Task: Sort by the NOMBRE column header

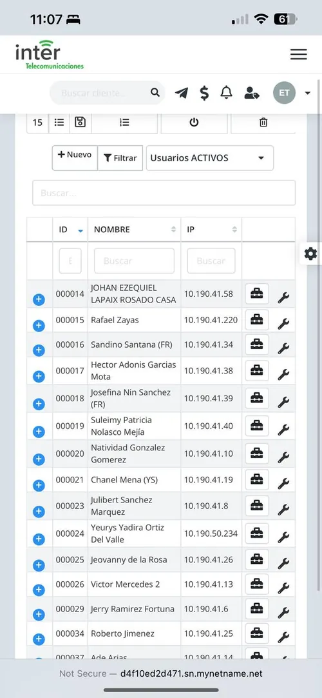Action: pos(134,230)
